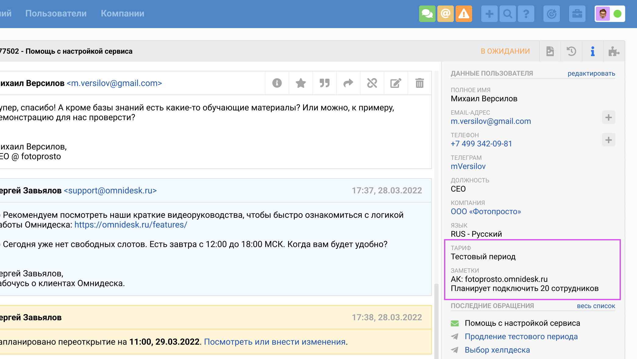Star the message from Михаил Версилов

point(301,83)
